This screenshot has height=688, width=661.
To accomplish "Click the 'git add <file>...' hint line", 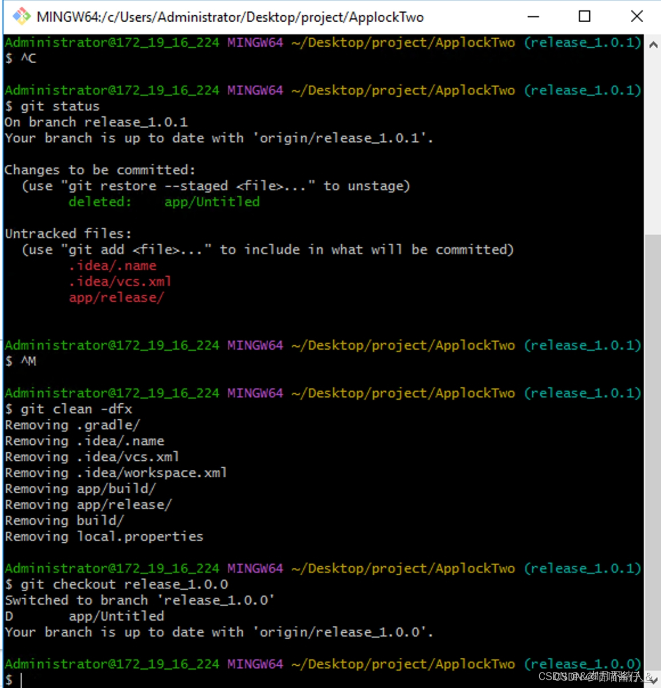I will pyautogui.click(x=268, y=250).
